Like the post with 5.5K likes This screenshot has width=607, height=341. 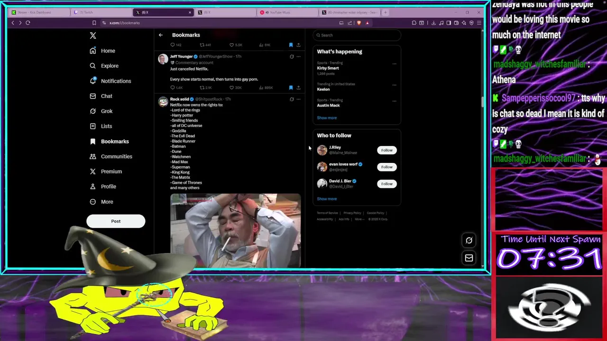pyautogui.click(x=236, y=45)
